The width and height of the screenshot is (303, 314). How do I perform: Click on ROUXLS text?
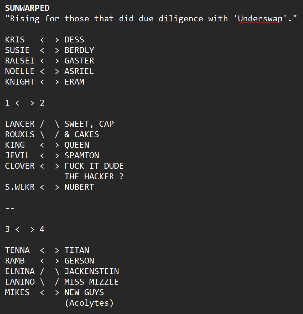coord(20,134)
